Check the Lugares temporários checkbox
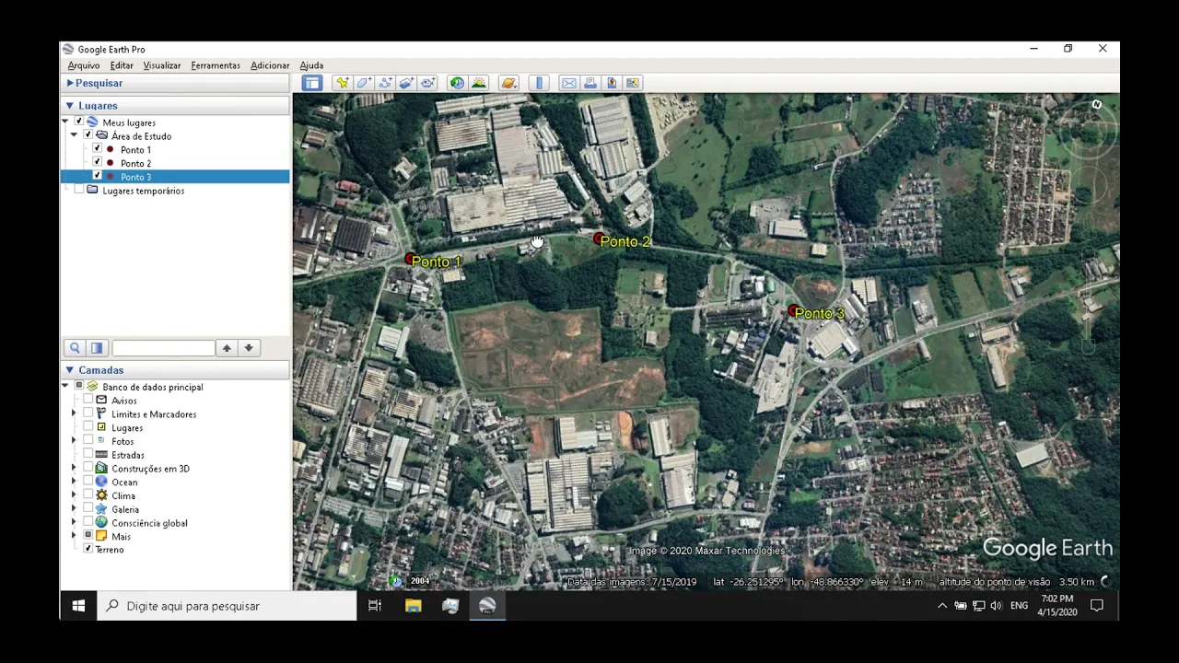 78,191
